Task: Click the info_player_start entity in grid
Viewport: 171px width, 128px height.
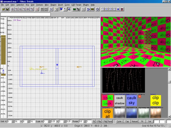Action: point(42,73)
